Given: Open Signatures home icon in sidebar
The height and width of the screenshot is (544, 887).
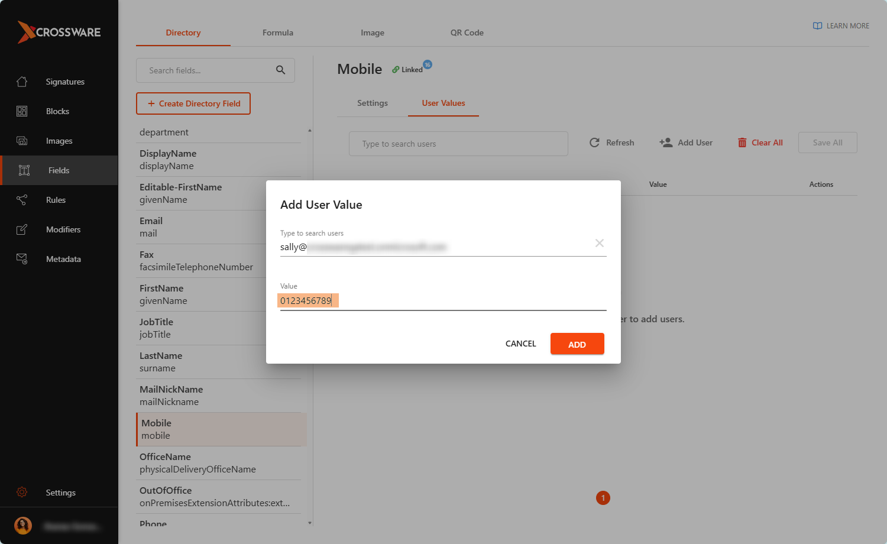Looking at the screenshot, I should click(22, 82).
